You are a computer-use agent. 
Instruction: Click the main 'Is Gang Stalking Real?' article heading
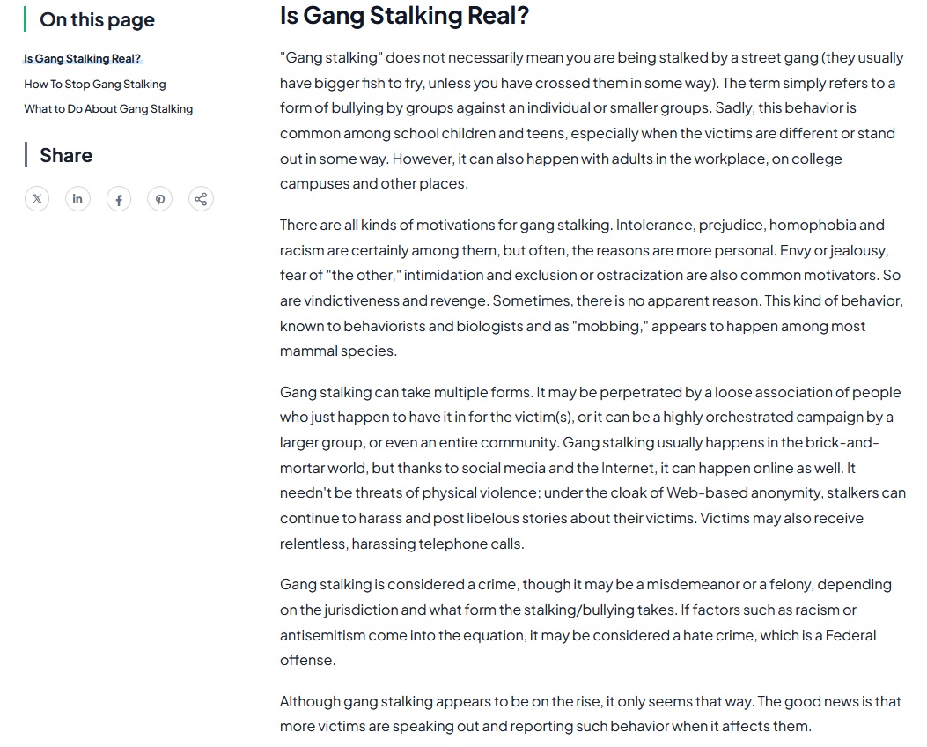click(404, 16)
